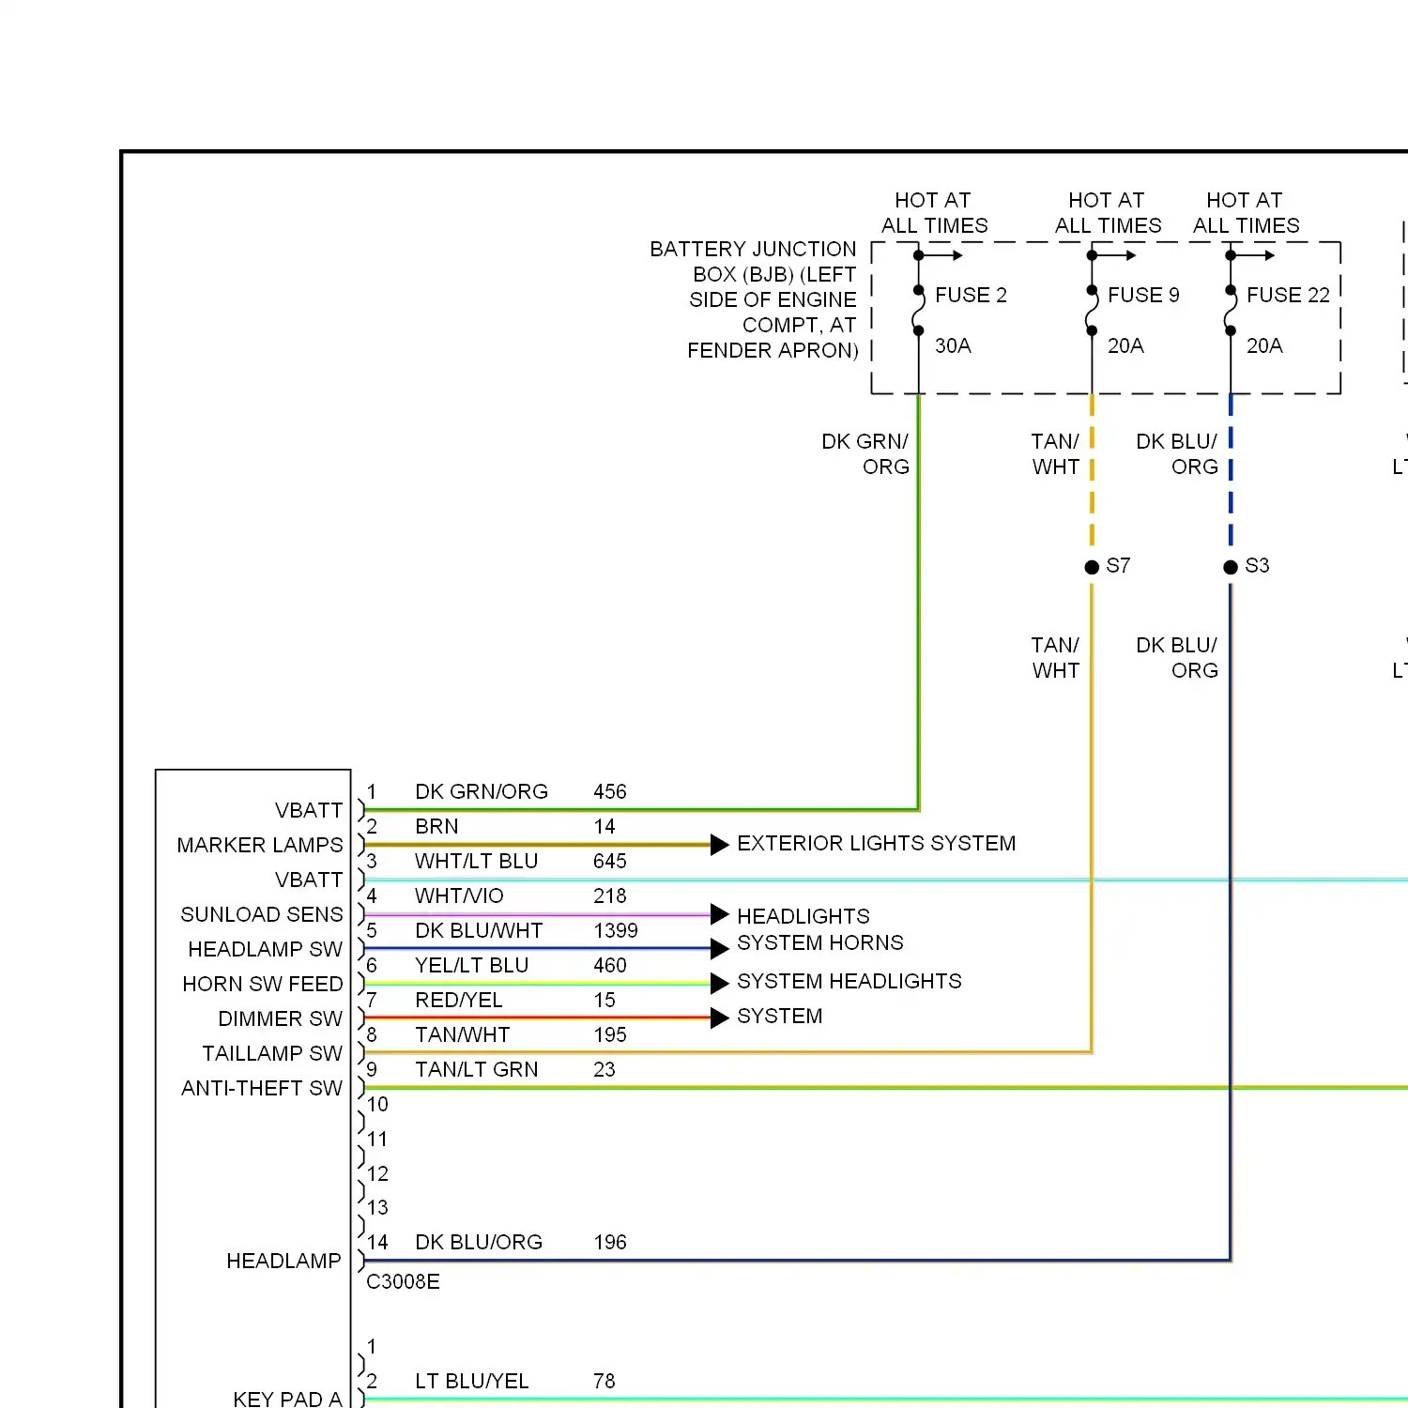Viewport: 1408px width, 1408px height.
Task: Select wire color "TAN/LT GRN" on pin 9
Action: (x=477, y=1069)
